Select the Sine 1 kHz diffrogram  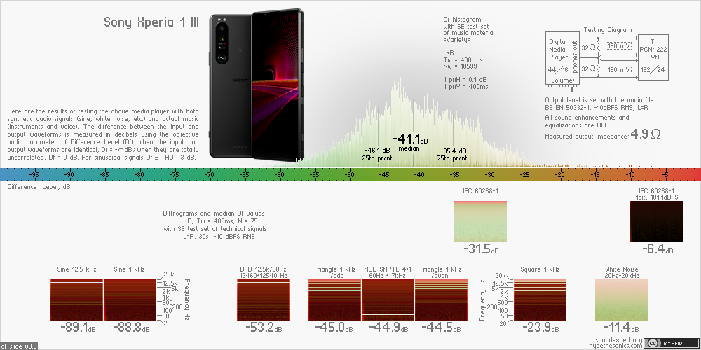point(130,300)
